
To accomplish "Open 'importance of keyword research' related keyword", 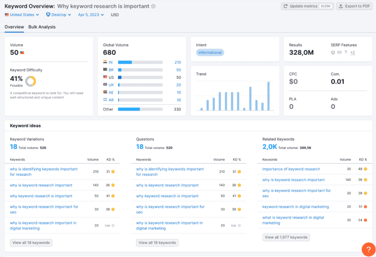I will click(291, 169).
